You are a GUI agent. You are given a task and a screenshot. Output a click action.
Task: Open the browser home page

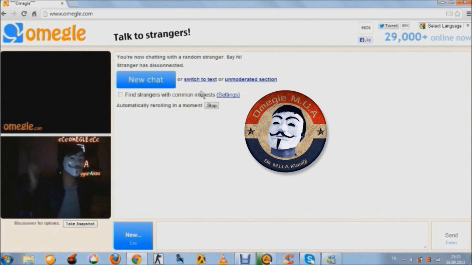(x=34, y=14)
